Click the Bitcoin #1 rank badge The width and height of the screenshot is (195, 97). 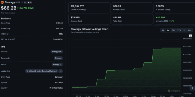pyautogui.click(x=30, y=2)
